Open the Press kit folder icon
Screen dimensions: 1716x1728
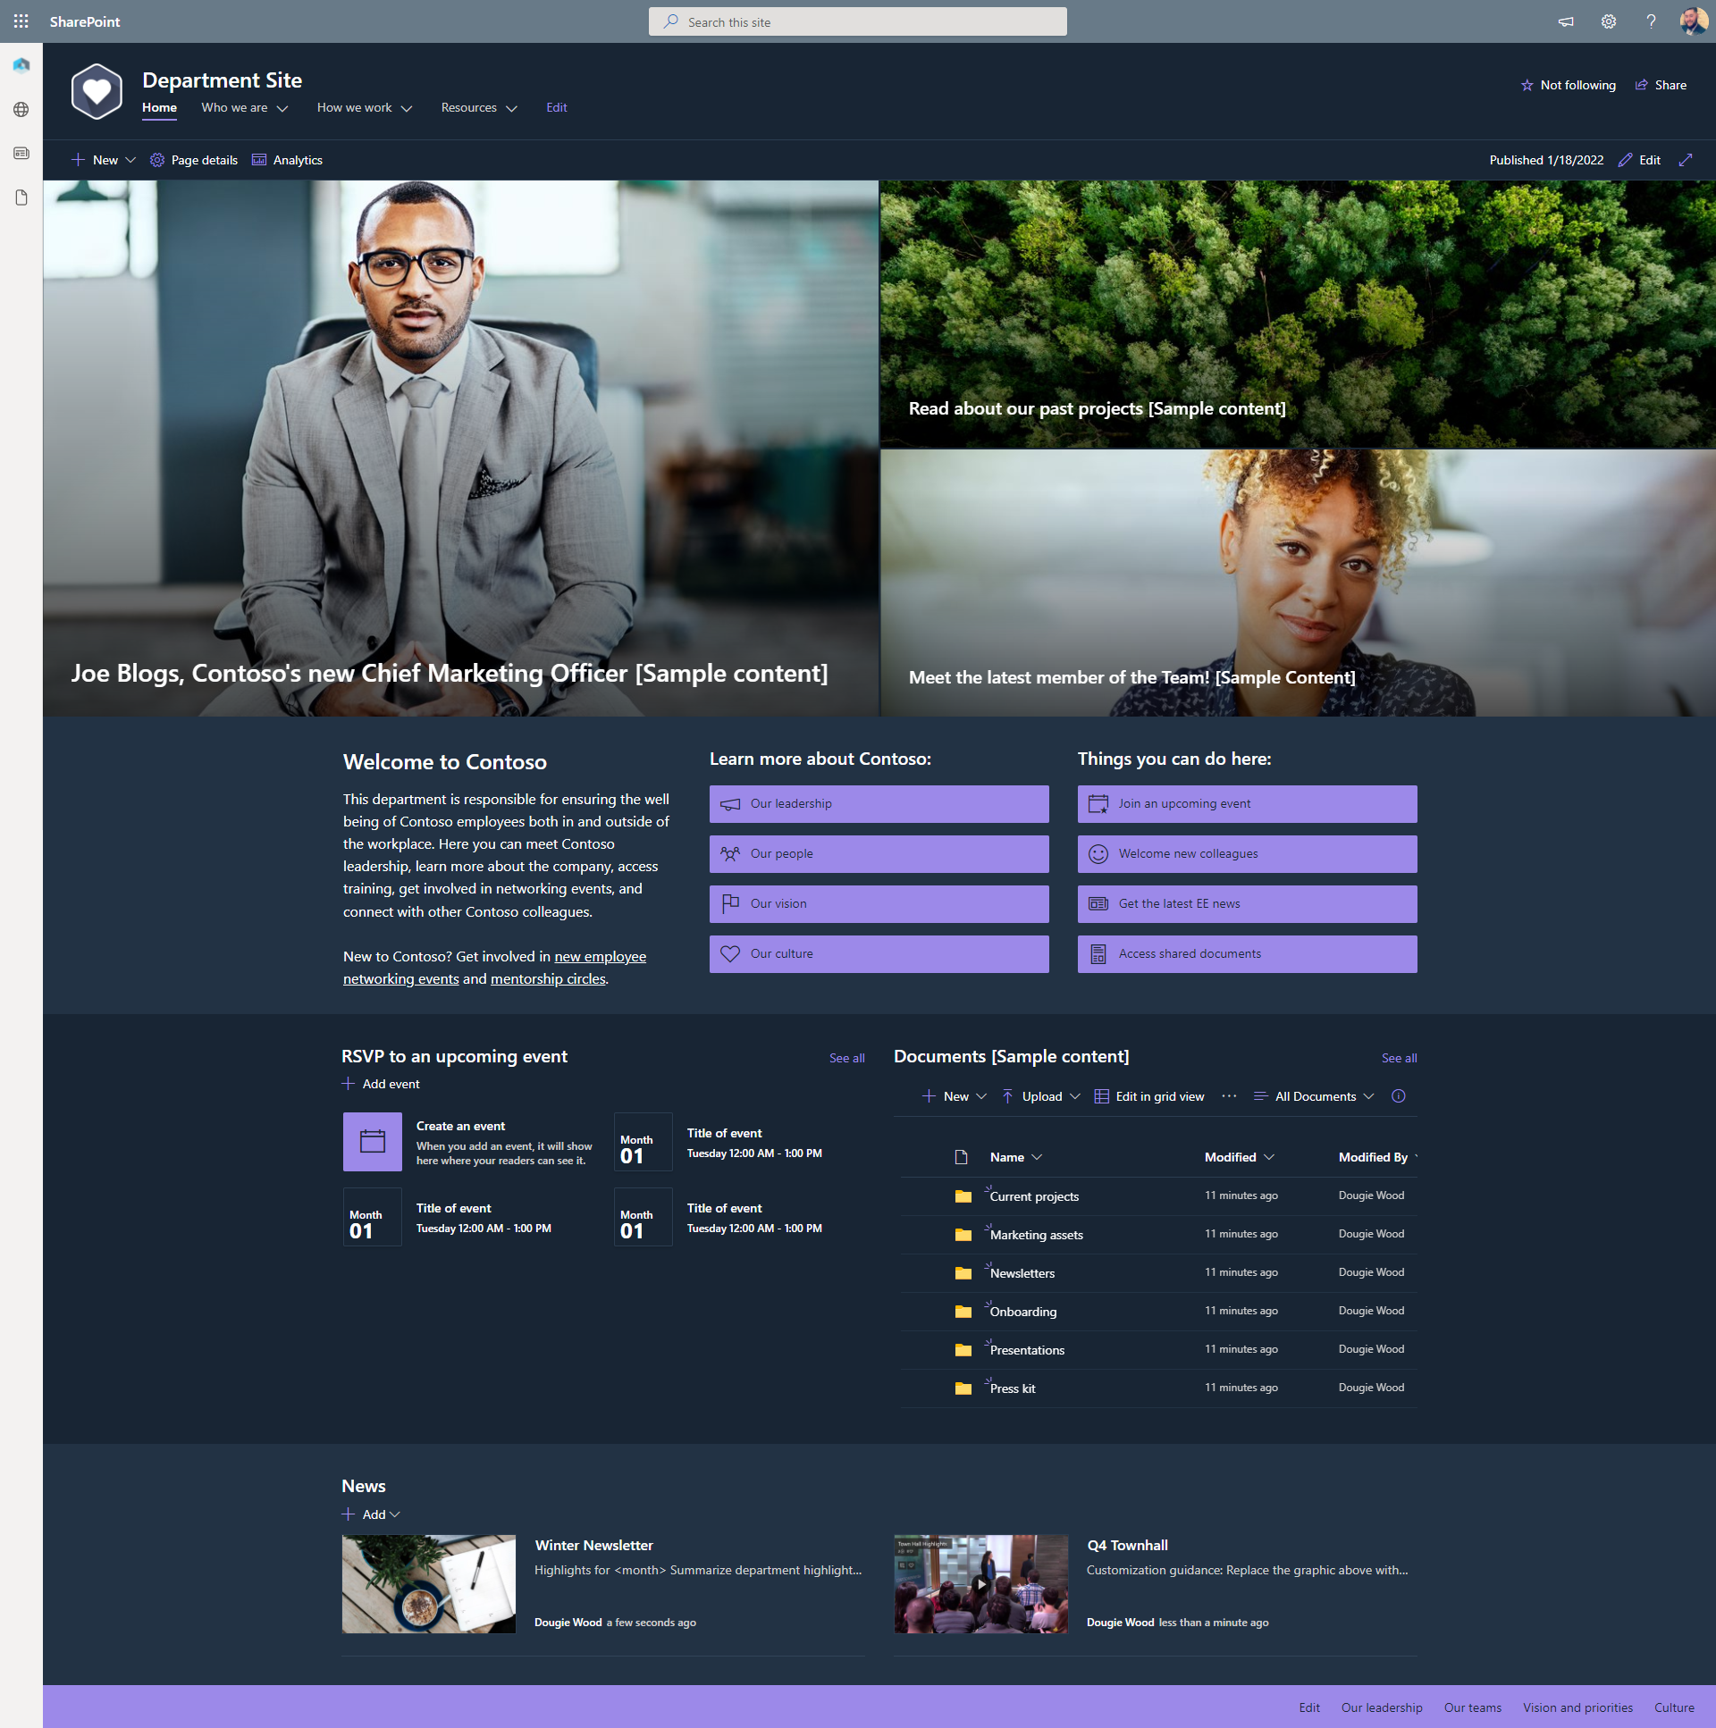pos(963,1389)
